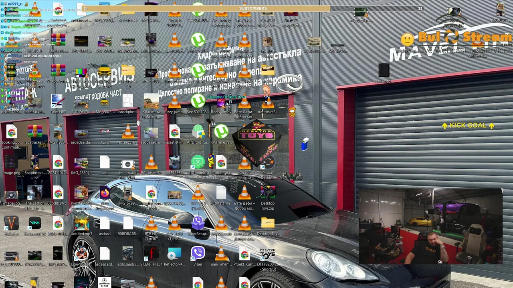Screen dimensions: 513x288
Task: Select the traitors.m3u playlist file
Action: click(268, 104)
